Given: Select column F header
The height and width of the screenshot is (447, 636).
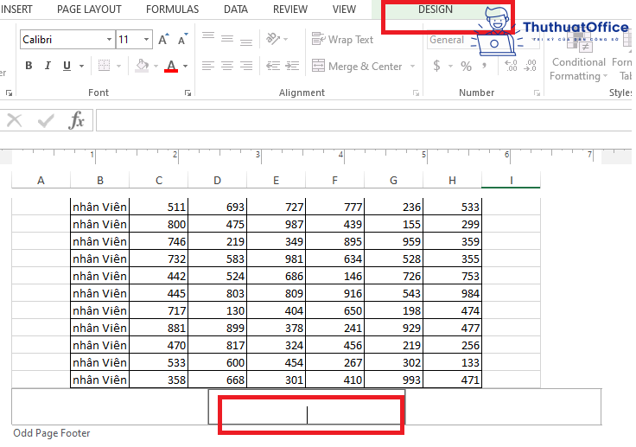Looking at the screenshot, I should pos(334,180).
